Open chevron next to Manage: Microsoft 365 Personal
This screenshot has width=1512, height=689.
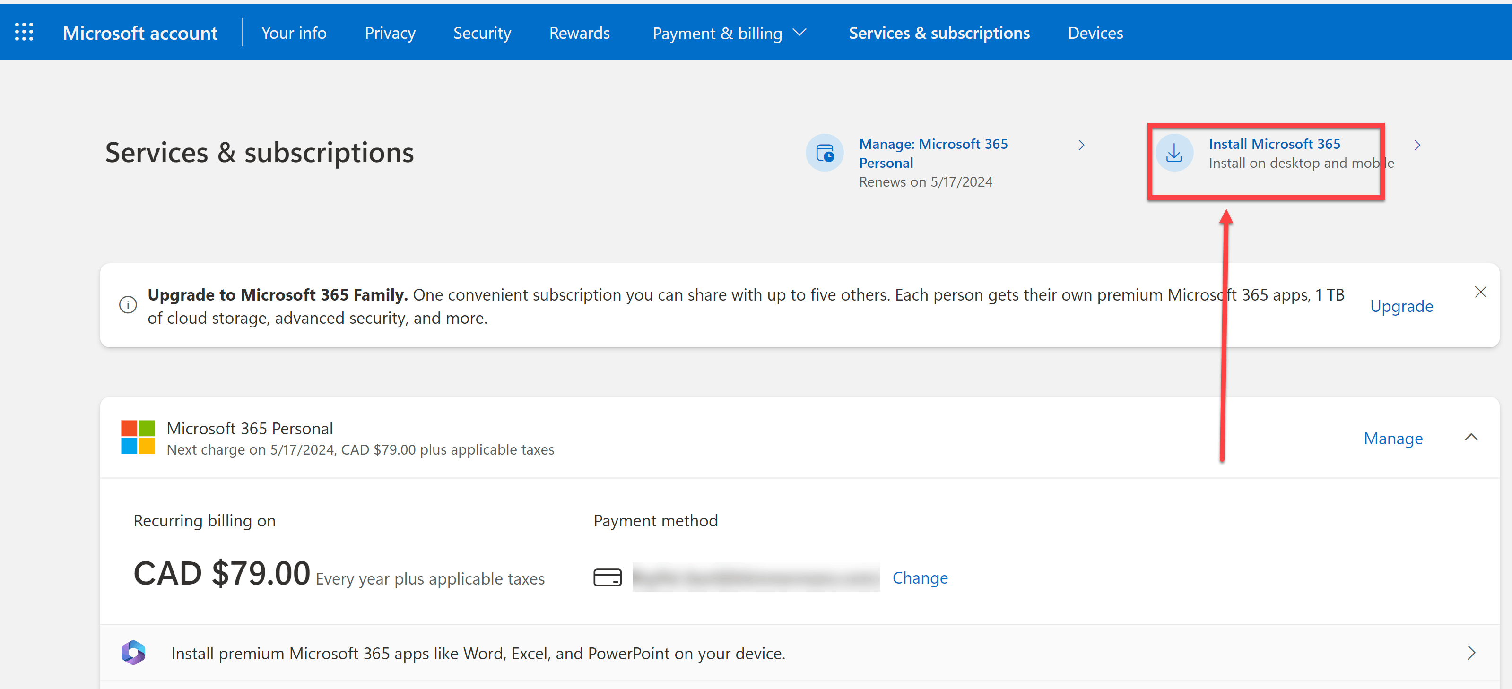[x=1081, y=145]
